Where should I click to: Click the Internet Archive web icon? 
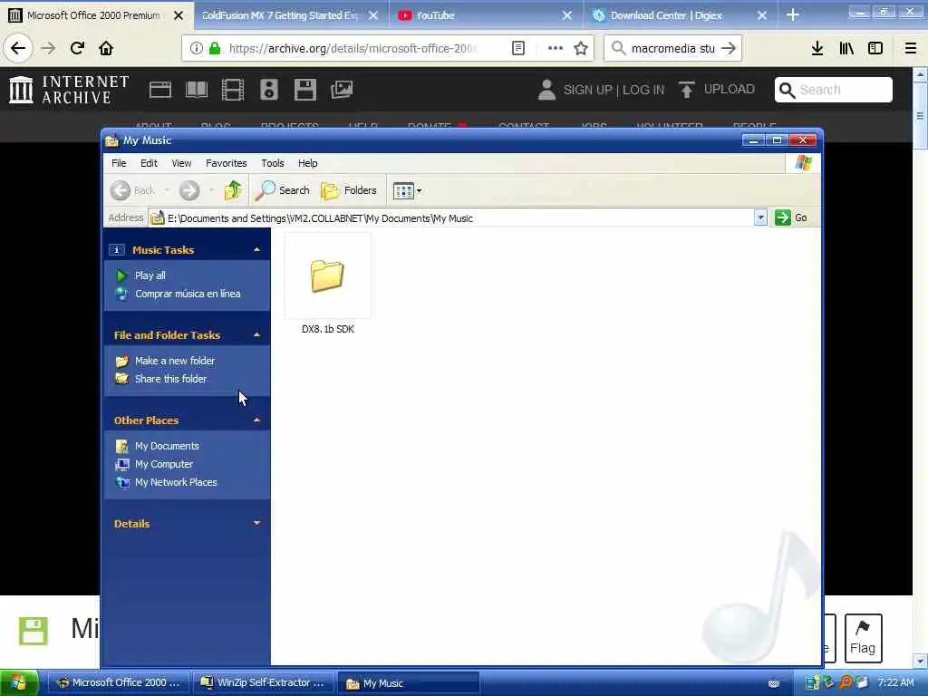click(x=159, y=90)
